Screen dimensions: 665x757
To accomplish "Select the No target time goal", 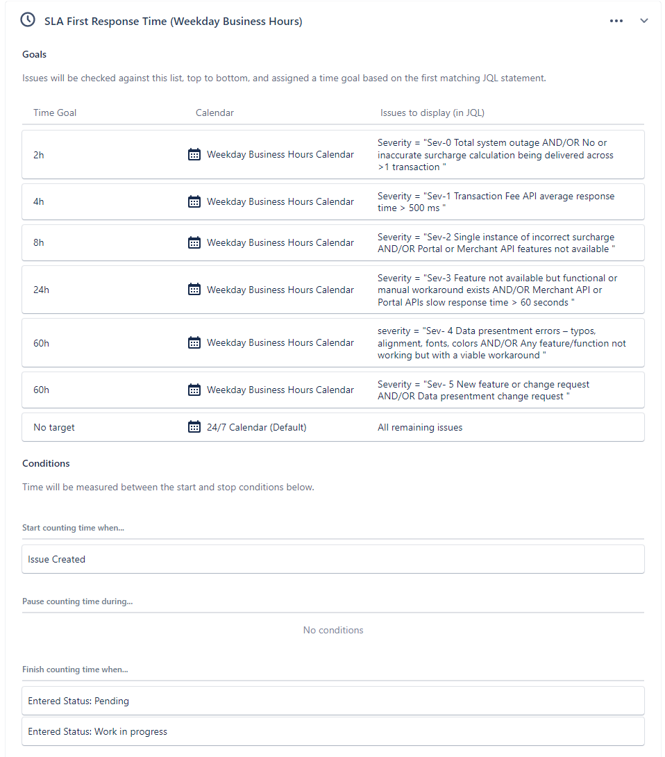I will click(54, 427).
